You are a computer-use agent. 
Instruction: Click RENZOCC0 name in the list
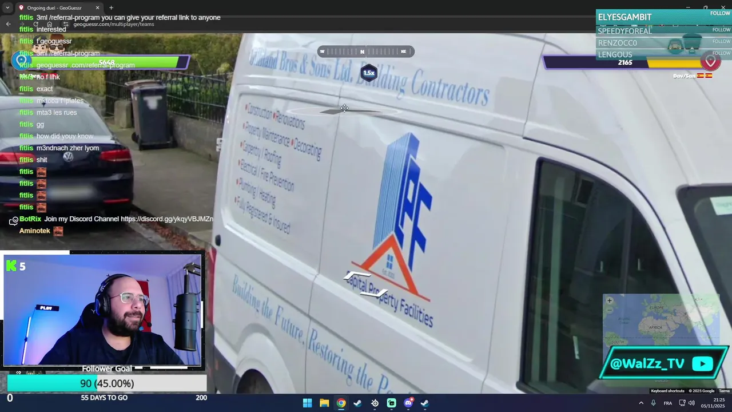pyautogui.click(x=617, y=43)
